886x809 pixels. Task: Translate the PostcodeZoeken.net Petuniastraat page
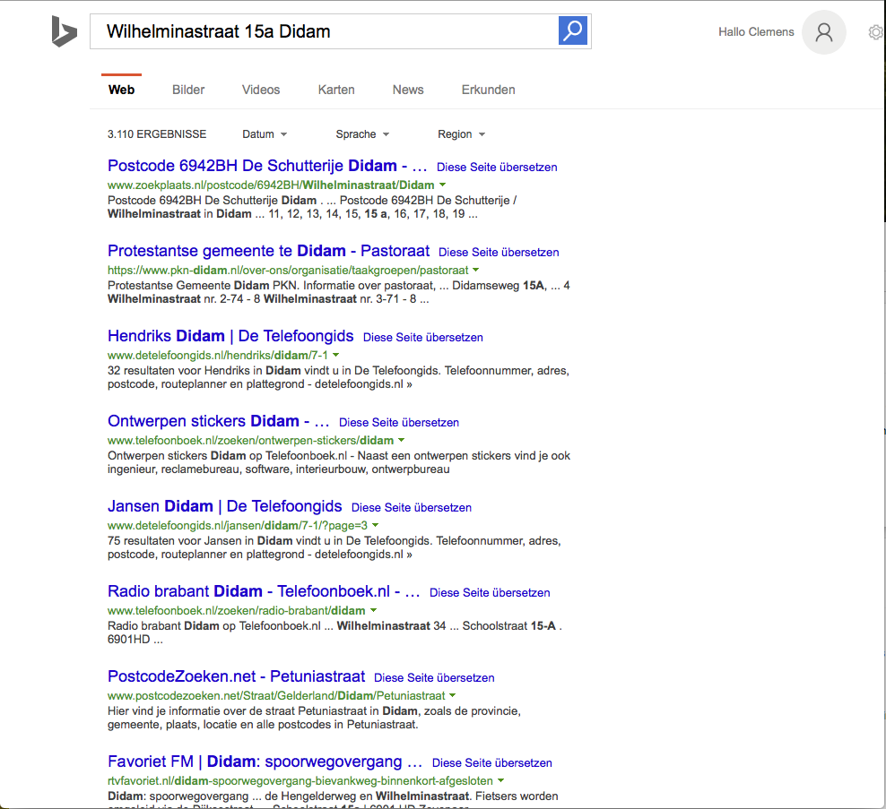click(x=434, y=678)
